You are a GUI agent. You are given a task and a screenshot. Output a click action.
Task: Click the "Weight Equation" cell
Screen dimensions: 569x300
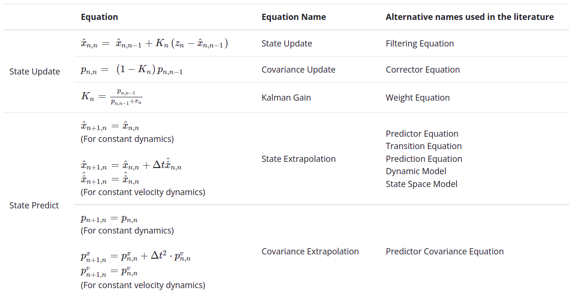(417, 98)
